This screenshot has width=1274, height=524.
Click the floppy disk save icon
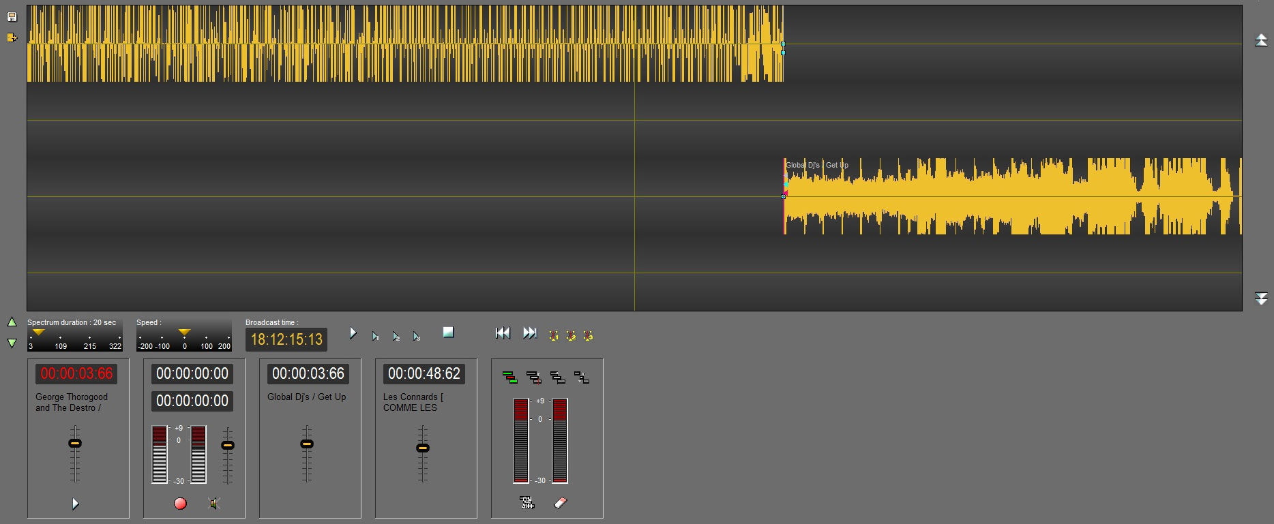pos(12,17)
